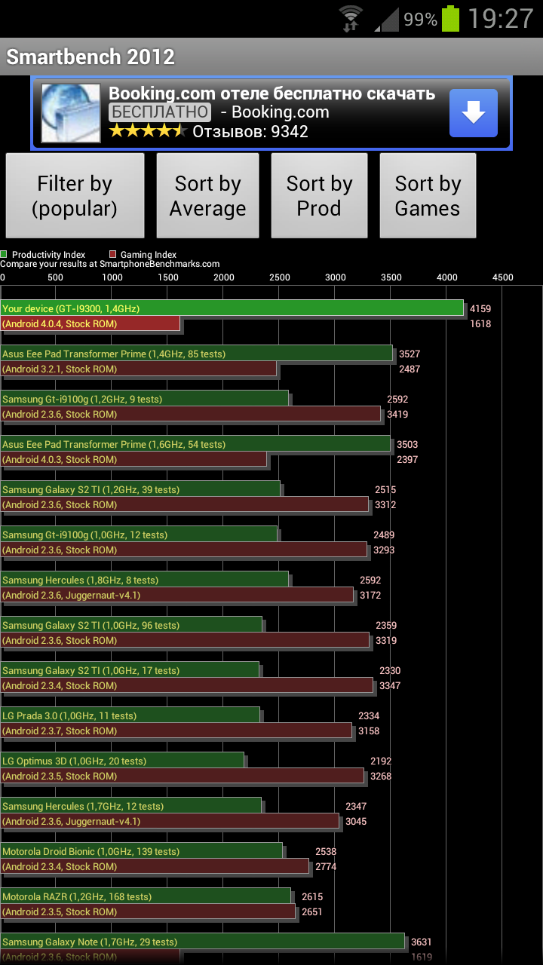Tap the score value 4159
Viewport: 543px width, 965px height.
pos(480,308)
